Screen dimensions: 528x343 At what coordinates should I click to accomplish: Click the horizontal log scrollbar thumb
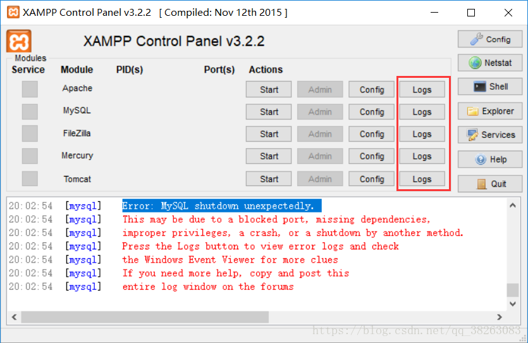(x=145, y=317)
